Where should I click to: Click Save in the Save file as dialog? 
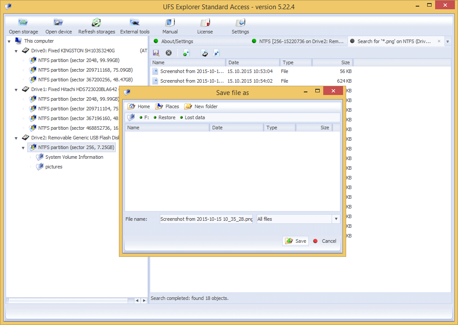[295, 241]
